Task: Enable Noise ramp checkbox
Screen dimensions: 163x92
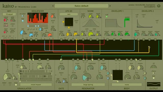Action: pos(94,31)
